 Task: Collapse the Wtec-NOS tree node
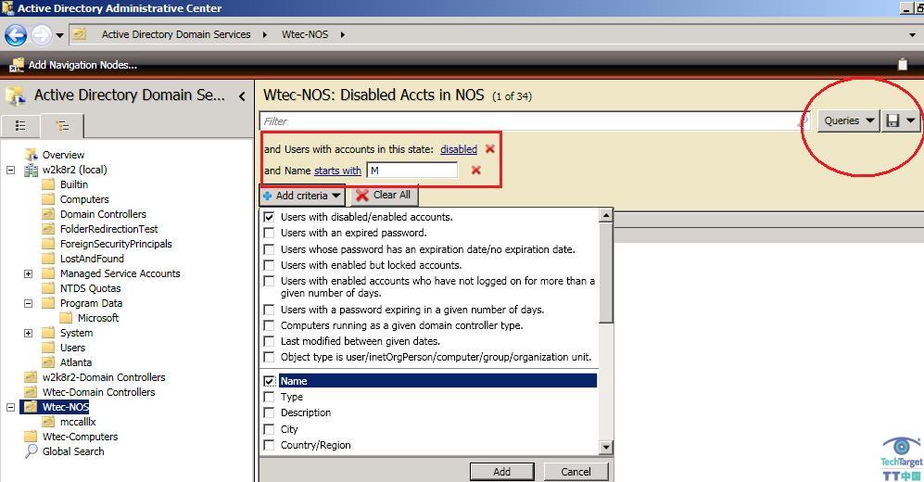click(x=10, y=407)
